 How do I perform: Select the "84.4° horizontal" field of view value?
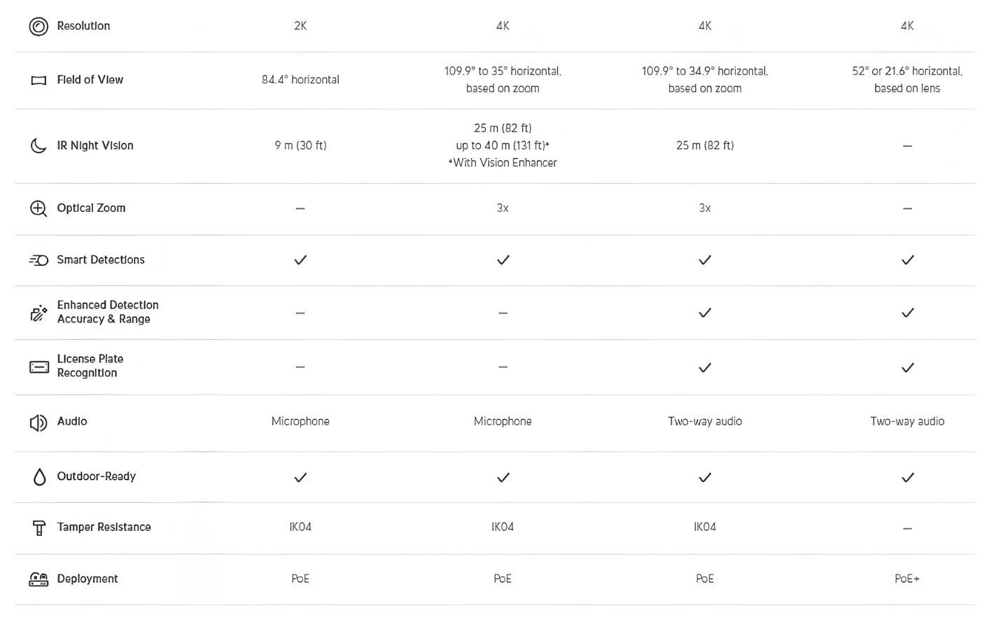point(300,80)
